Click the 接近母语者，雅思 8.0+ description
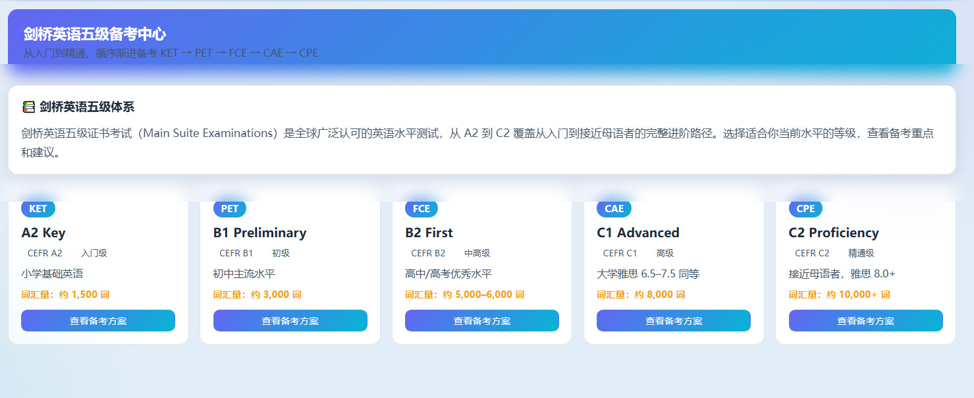The height and width of the screenshot is (398, 974). tap(842, 273)
